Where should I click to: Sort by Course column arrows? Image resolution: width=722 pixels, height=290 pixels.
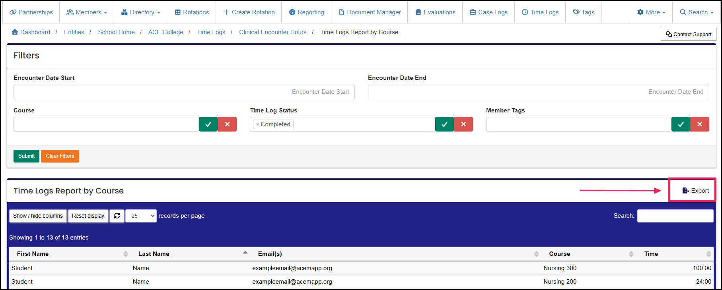click(x=631, y=254)
